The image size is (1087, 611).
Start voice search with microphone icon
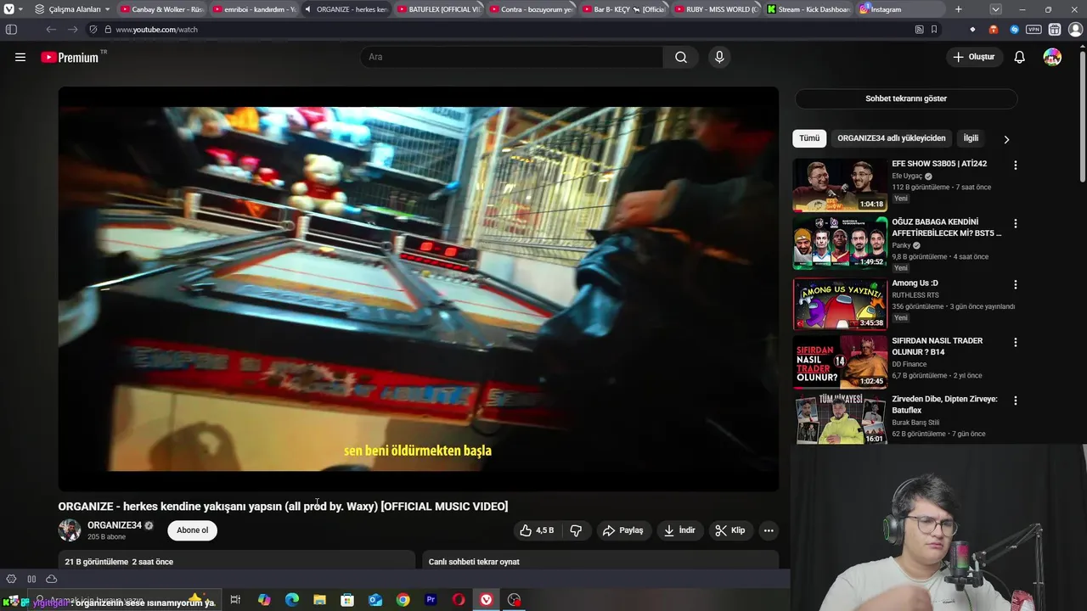[x=719, y=57]
